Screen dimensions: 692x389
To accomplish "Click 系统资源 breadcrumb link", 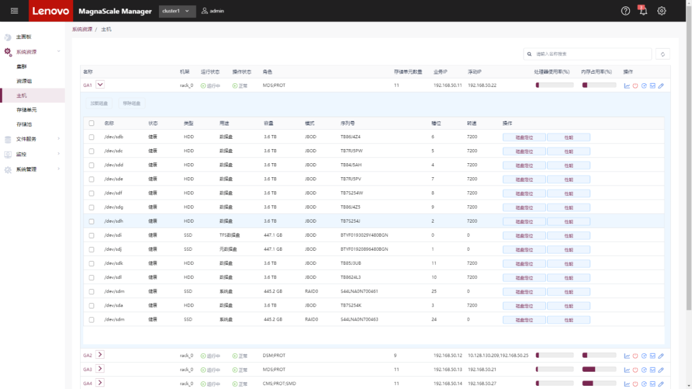I will pyautogui.click(x=82, y=29).
